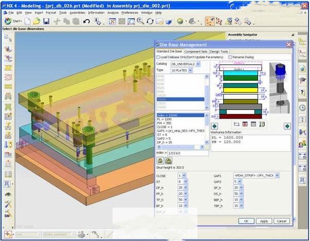Open a part with the folder icon

[37, 21]
